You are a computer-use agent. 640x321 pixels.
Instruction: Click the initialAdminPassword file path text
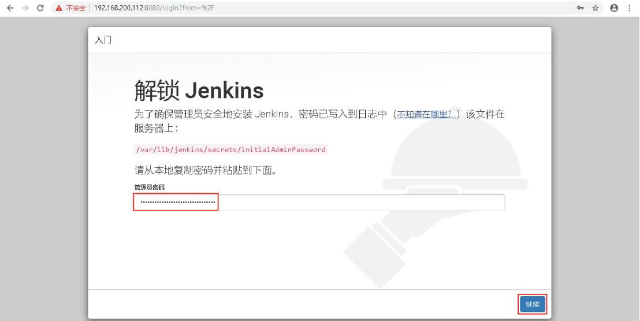(230, 149)
